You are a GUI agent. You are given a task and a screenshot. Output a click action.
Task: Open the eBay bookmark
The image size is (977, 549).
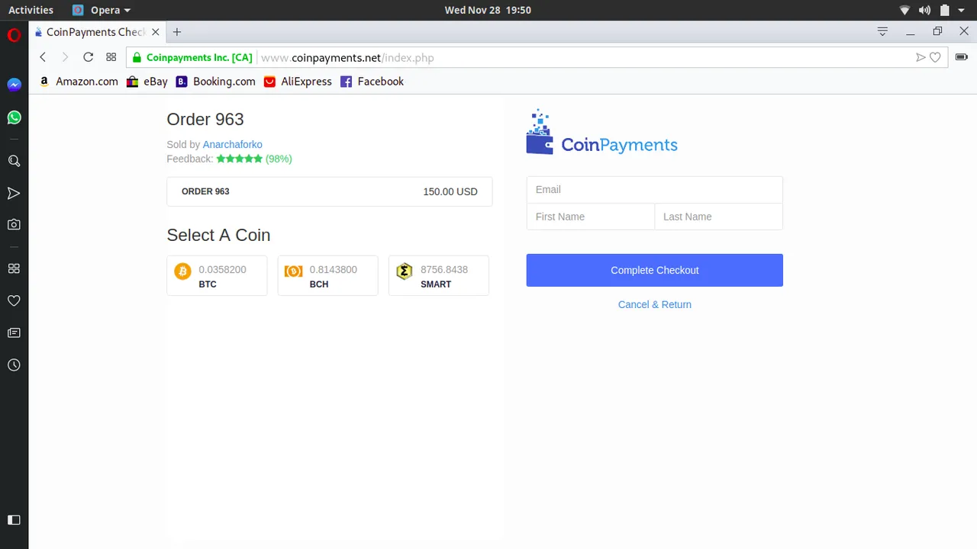pos(147,82)
